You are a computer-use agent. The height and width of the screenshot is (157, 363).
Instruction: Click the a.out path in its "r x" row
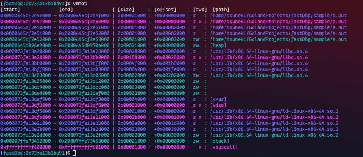coord(278,22)
